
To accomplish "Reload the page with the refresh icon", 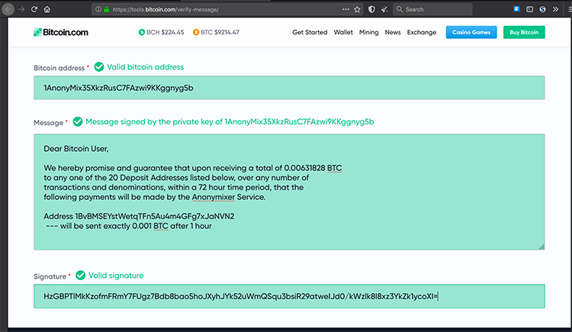I will [x=34, y=9].
